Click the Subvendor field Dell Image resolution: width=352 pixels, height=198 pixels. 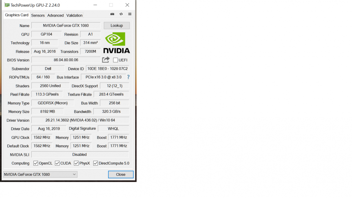[x=48, y=69]
